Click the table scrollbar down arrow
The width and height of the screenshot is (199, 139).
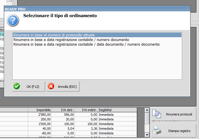click(x=147, y=135)
